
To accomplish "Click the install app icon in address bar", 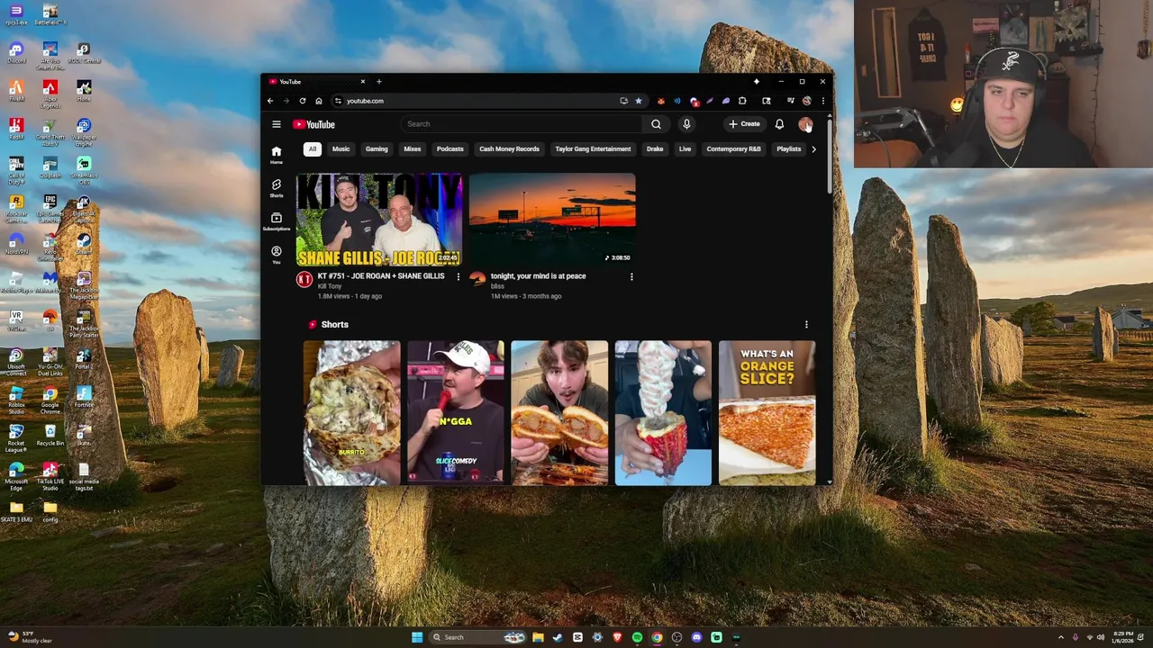I will (623, 101).
